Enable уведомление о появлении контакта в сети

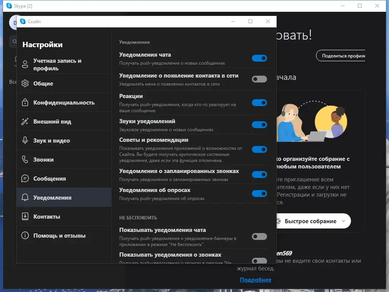tap(259, 79)
